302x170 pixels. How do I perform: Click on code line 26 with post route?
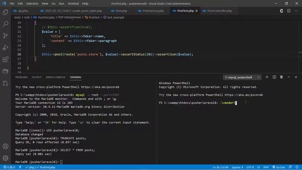pyautogui.click(x=117, y=54)
